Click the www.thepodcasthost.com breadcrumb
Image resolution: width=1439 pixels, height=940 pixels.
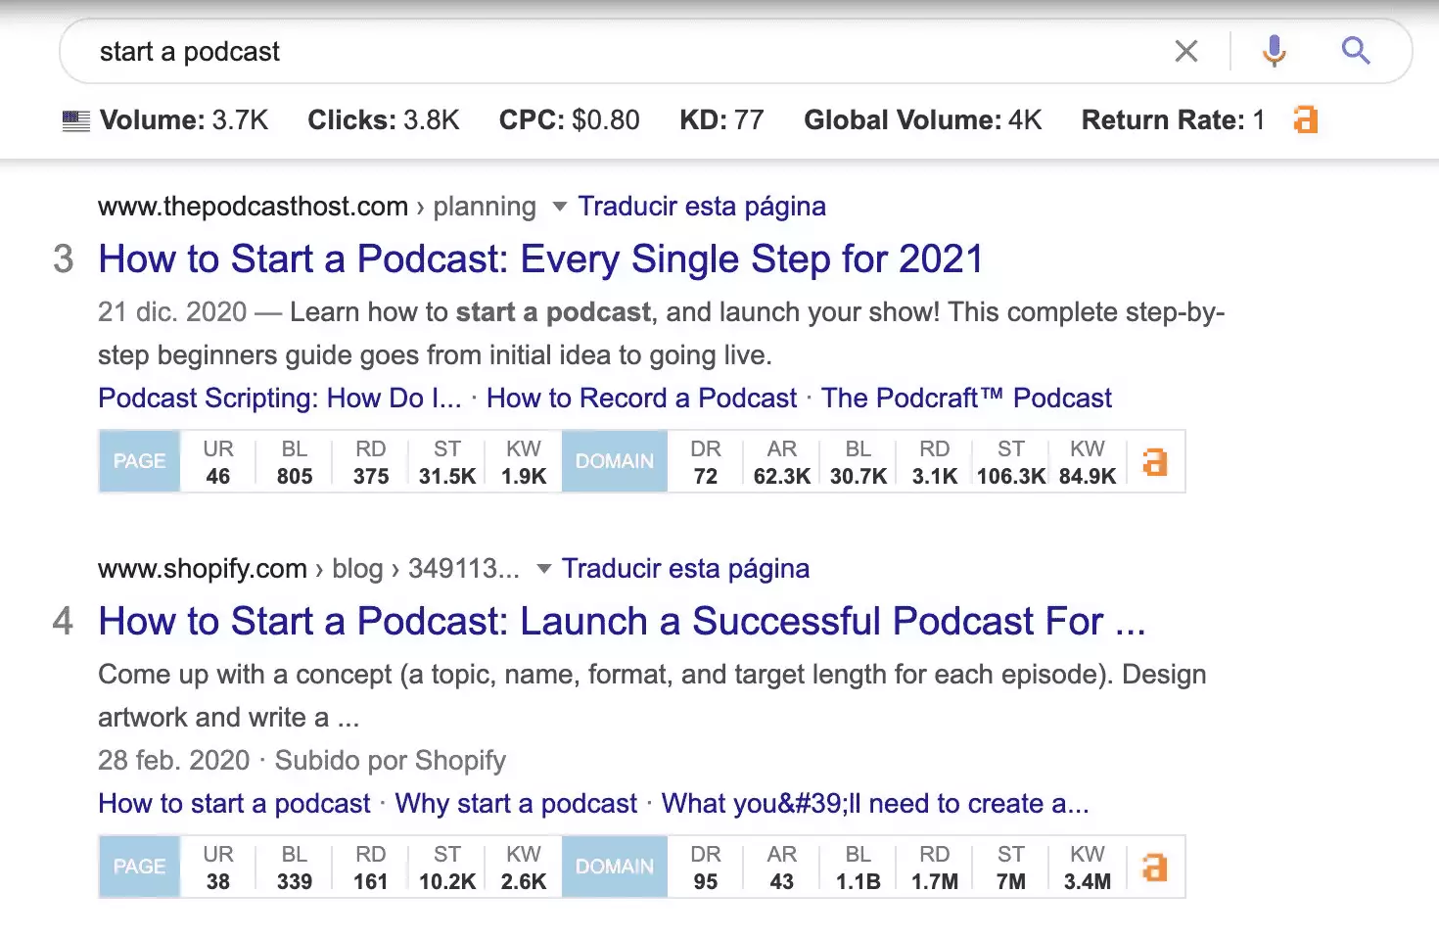click(252, 206)
